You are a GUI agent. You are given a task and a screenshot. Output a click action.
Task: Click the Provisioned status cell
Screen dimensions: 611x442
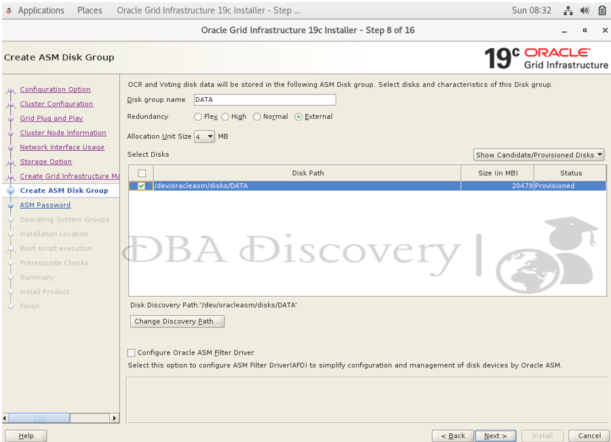(570, 186)
